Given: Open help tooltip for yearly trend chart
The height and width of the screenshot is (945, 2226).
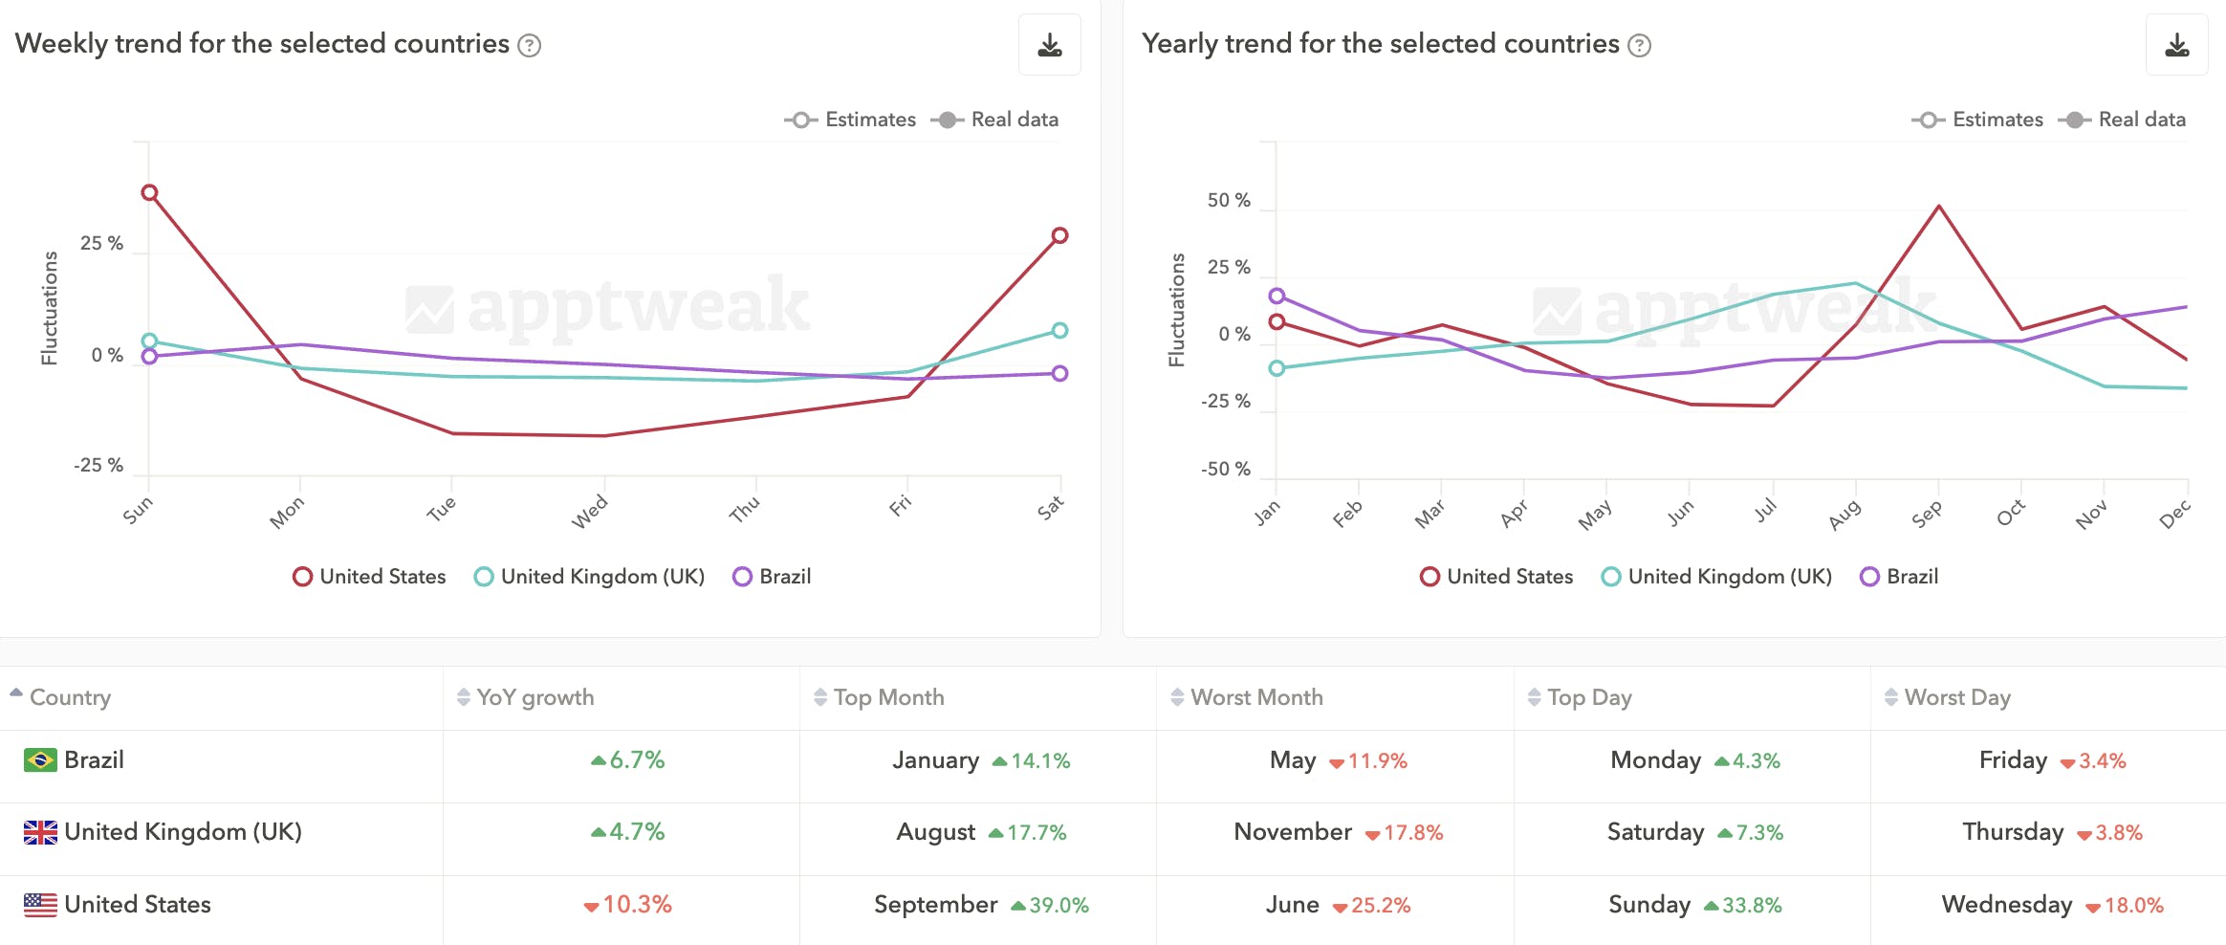Looking at the screenshot, I should [x=1637, y=45].
